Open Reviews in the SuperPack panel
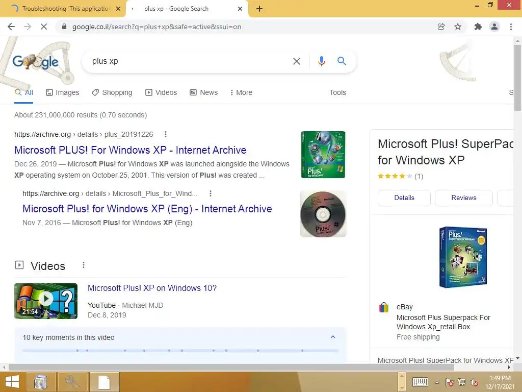 pos(464,198)
